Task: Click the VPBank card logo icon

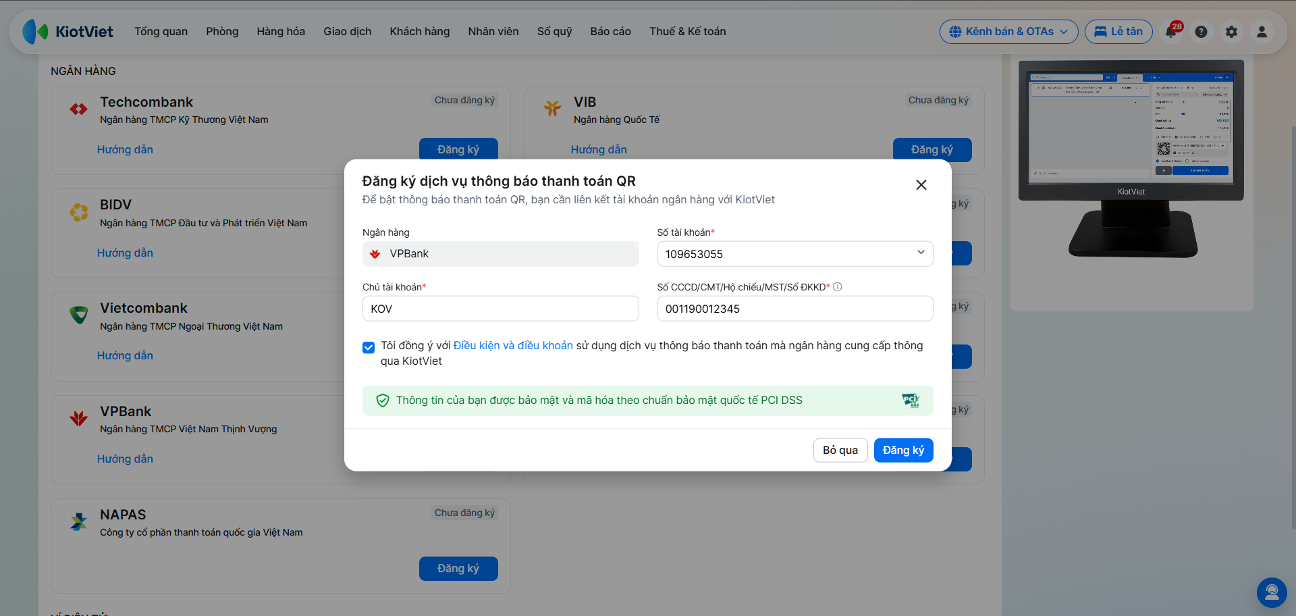Action: [x=79, y=418]
